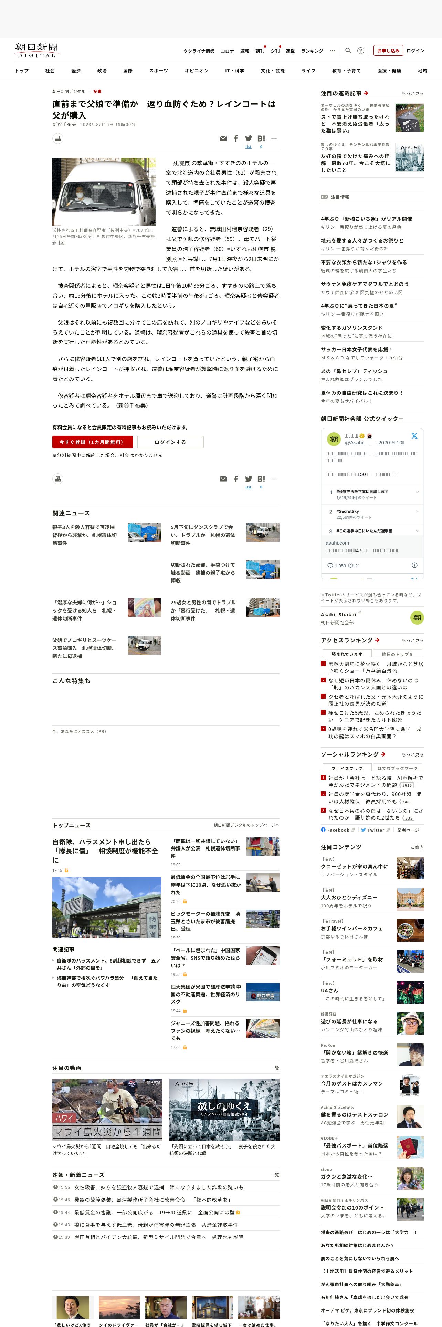
Task: Click もっと見る beside 注目の連載記事
Action: 412,93
